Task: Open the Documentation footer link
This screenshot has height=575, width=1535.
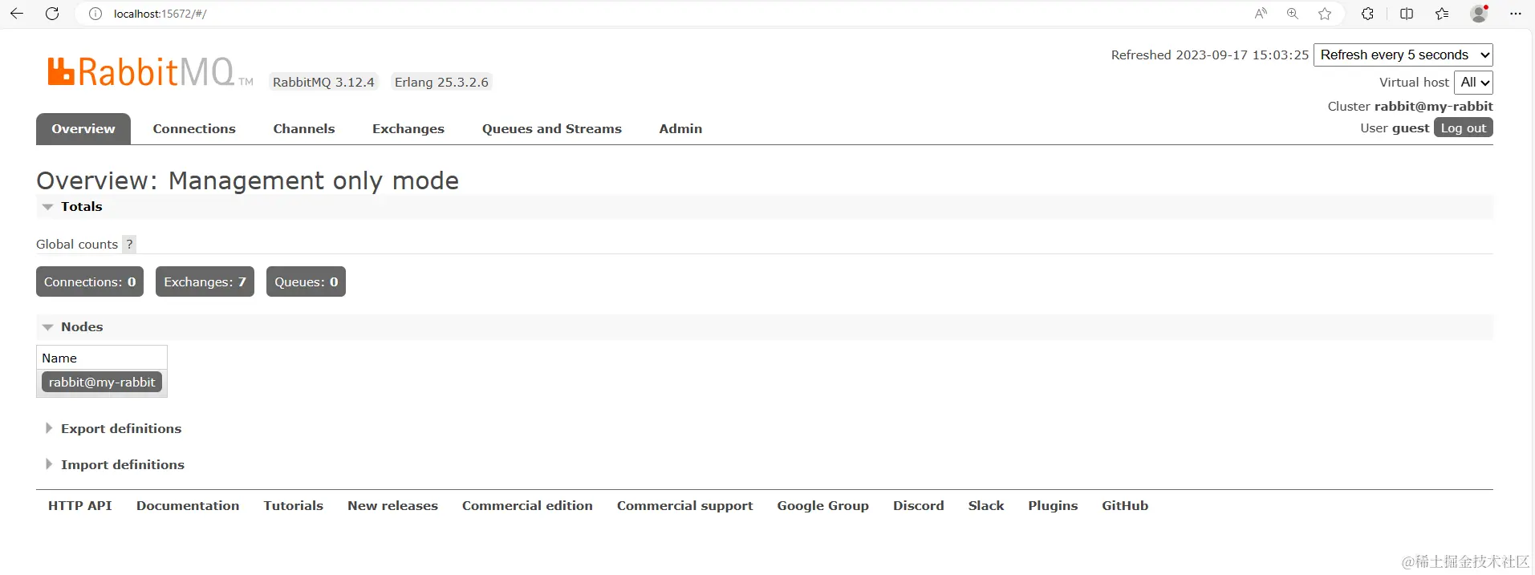Action: (188, 506)
